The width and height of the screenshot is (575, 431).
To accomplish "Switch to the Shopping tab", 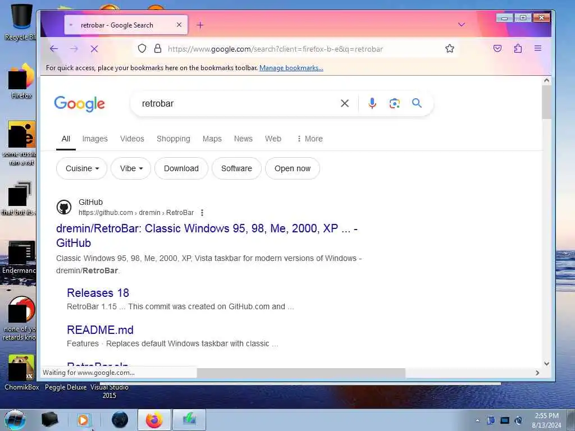I will (x=174, y=139).
